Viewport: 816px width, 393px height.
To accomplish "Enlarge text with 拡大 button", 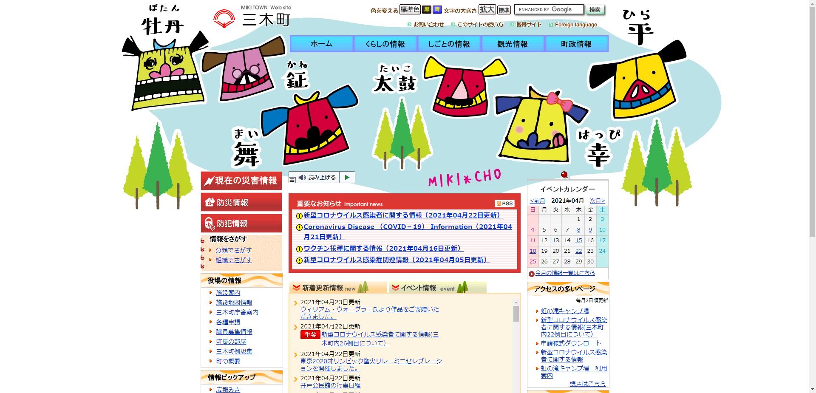I will tap(487, 9).
